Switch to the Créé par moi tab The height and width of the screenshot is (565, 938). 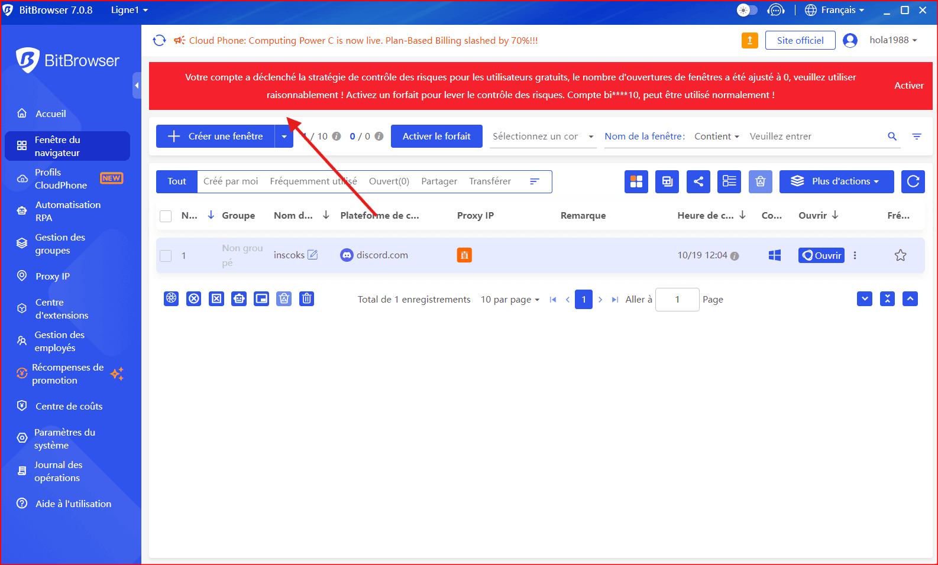point(231,181)
